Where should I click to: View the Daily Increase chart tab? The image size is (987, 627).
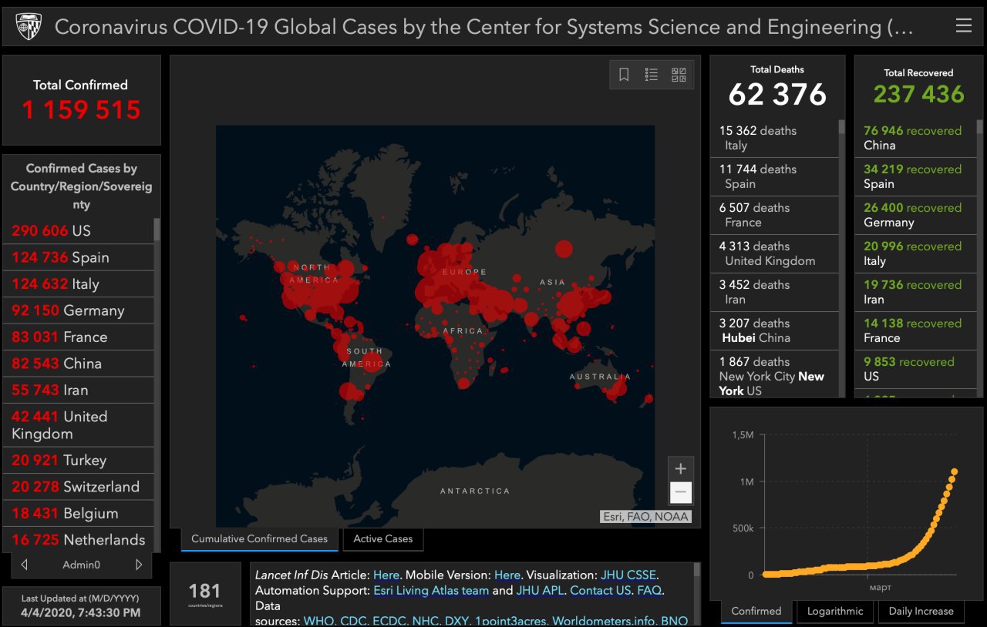[x=922, y=611]
